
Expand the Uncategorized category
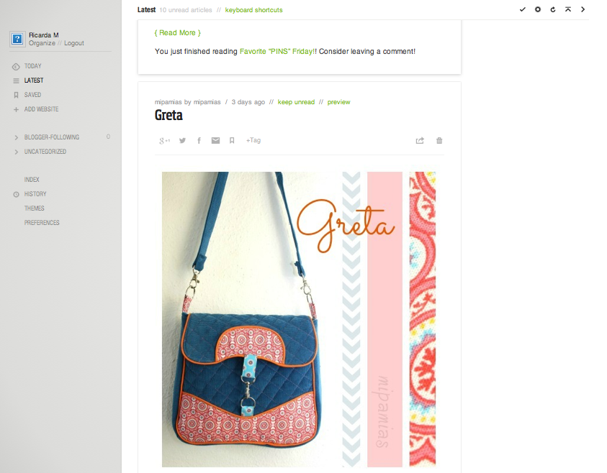click(x=17, y=152)
